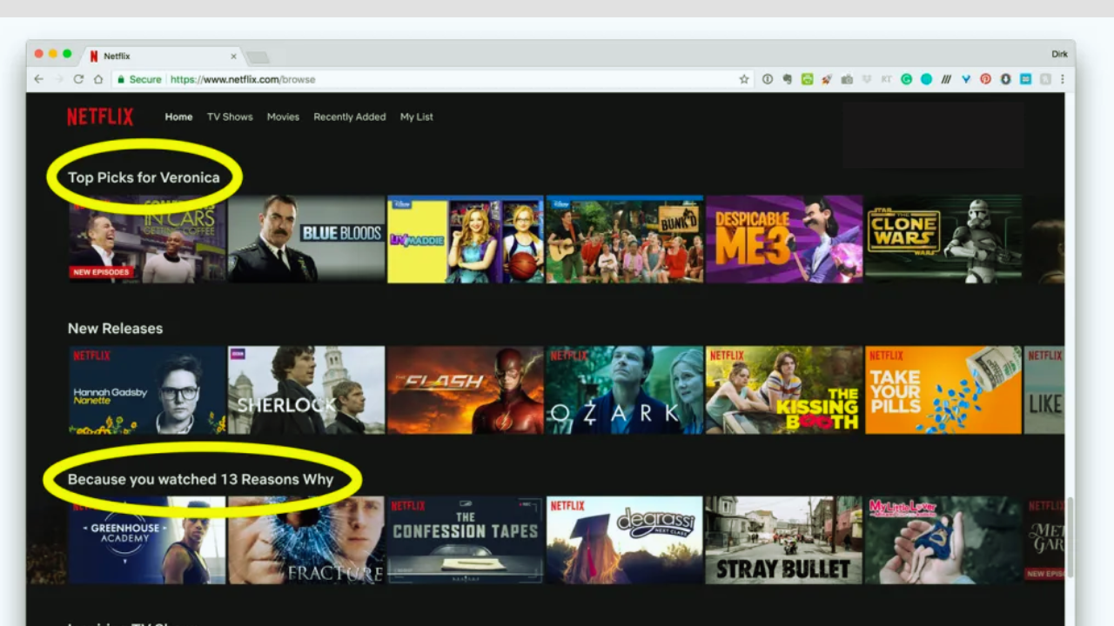Select Despicable Me 3
This screenshot has width=1114, height=626.
784,239
